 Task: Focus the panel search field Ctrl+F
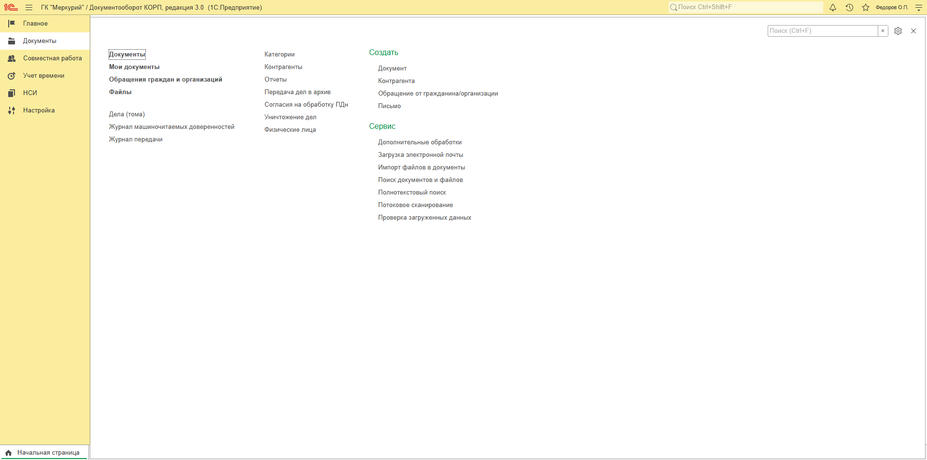click(x=823, y=31)
